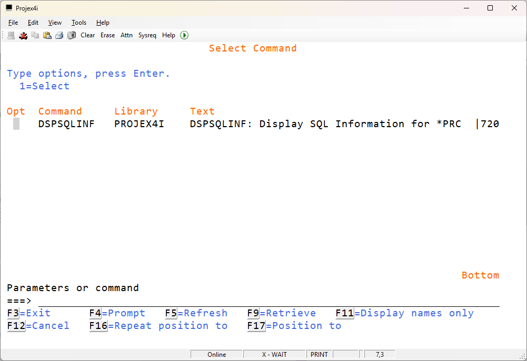The height and width of the screenshot is (361, 527).
Task: Click the Library column header
Action: click(x=136, y=111)
